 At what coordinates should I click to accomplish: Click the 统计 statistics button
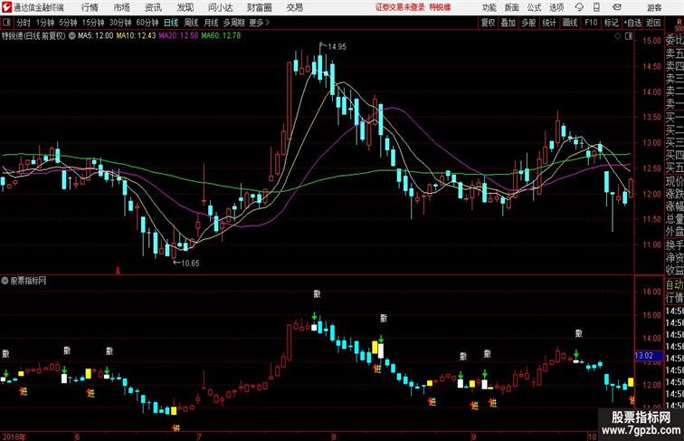tap(549, 23)
